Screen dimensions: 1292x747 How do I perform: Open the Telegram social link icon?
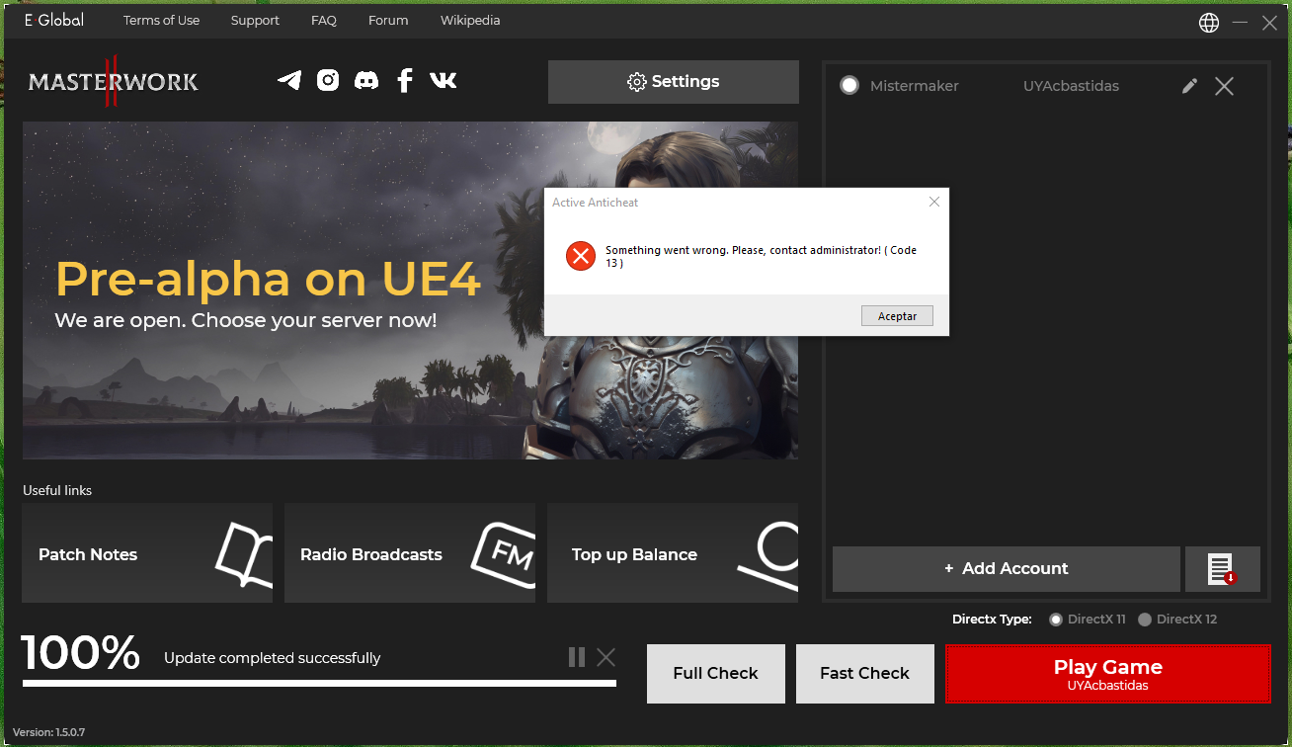click(289, 81)
